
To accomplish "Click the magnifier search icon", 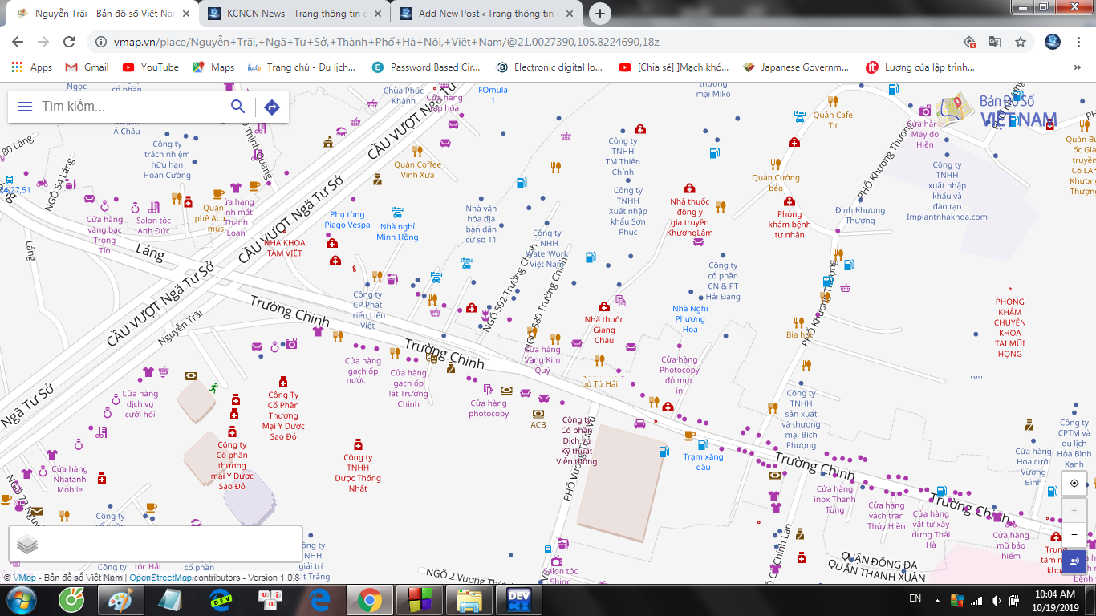I will click(x=238, y=107).
